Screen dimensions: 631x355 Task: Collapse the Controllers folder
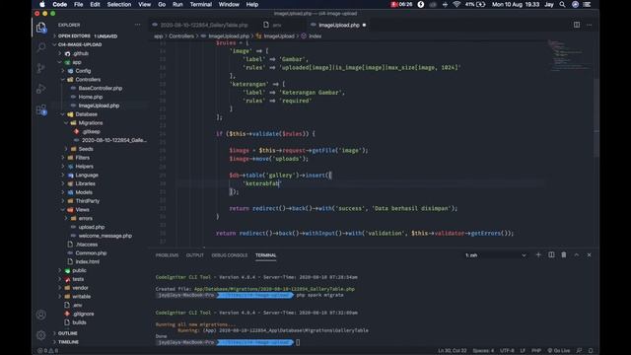[x=88, y=80]
